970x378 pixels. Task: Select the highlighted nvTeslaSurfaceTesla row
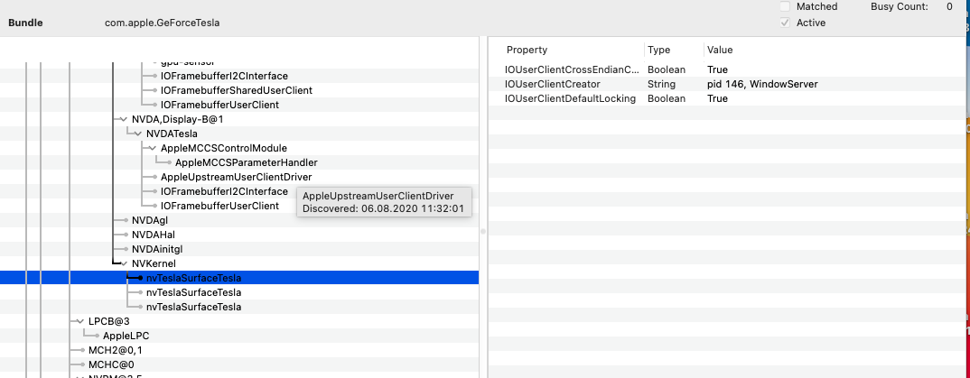tap(239, 278)
